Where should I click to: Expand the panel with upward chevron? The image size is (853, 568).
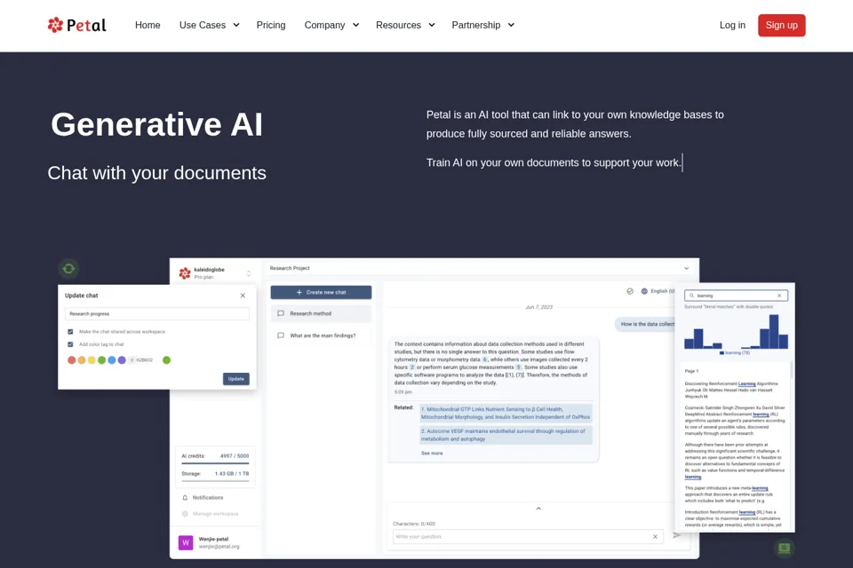(538, 509)
